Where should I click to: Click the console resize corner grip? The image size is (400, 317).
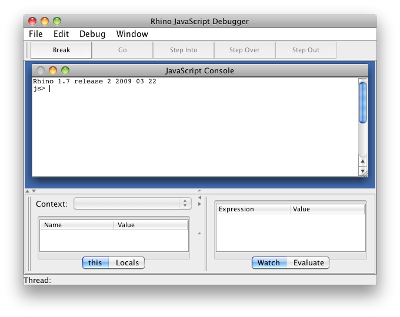(x=365, y=173)
